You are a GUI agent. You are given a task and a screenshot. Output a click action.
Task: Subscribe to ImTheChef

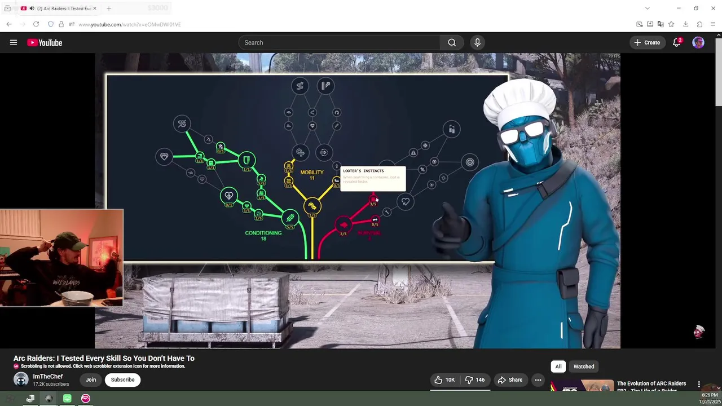coord(122,379)
